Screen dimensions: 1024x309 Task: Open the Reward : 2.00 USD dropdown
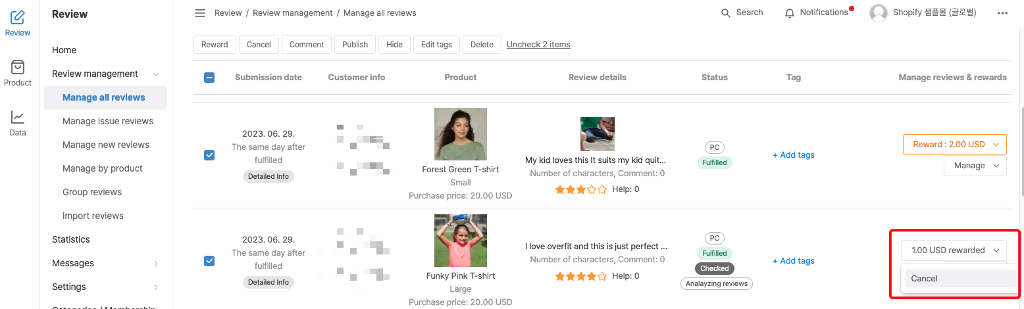click(x=955, y=145)
